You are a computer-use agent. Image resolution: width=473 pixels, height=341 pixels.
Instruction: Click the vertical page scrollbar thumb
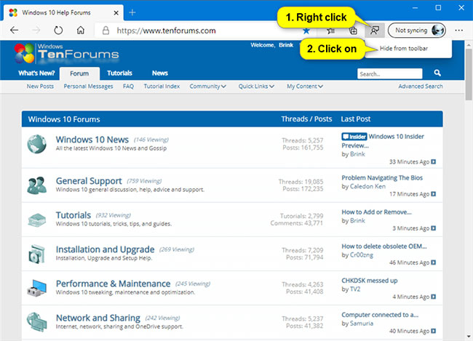[x=469, y=74]
